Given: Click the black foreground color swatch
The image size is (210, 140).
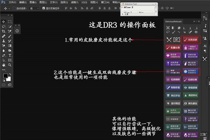Looking at the screenshot, I should pyautogui.click(x=6, y=76).
